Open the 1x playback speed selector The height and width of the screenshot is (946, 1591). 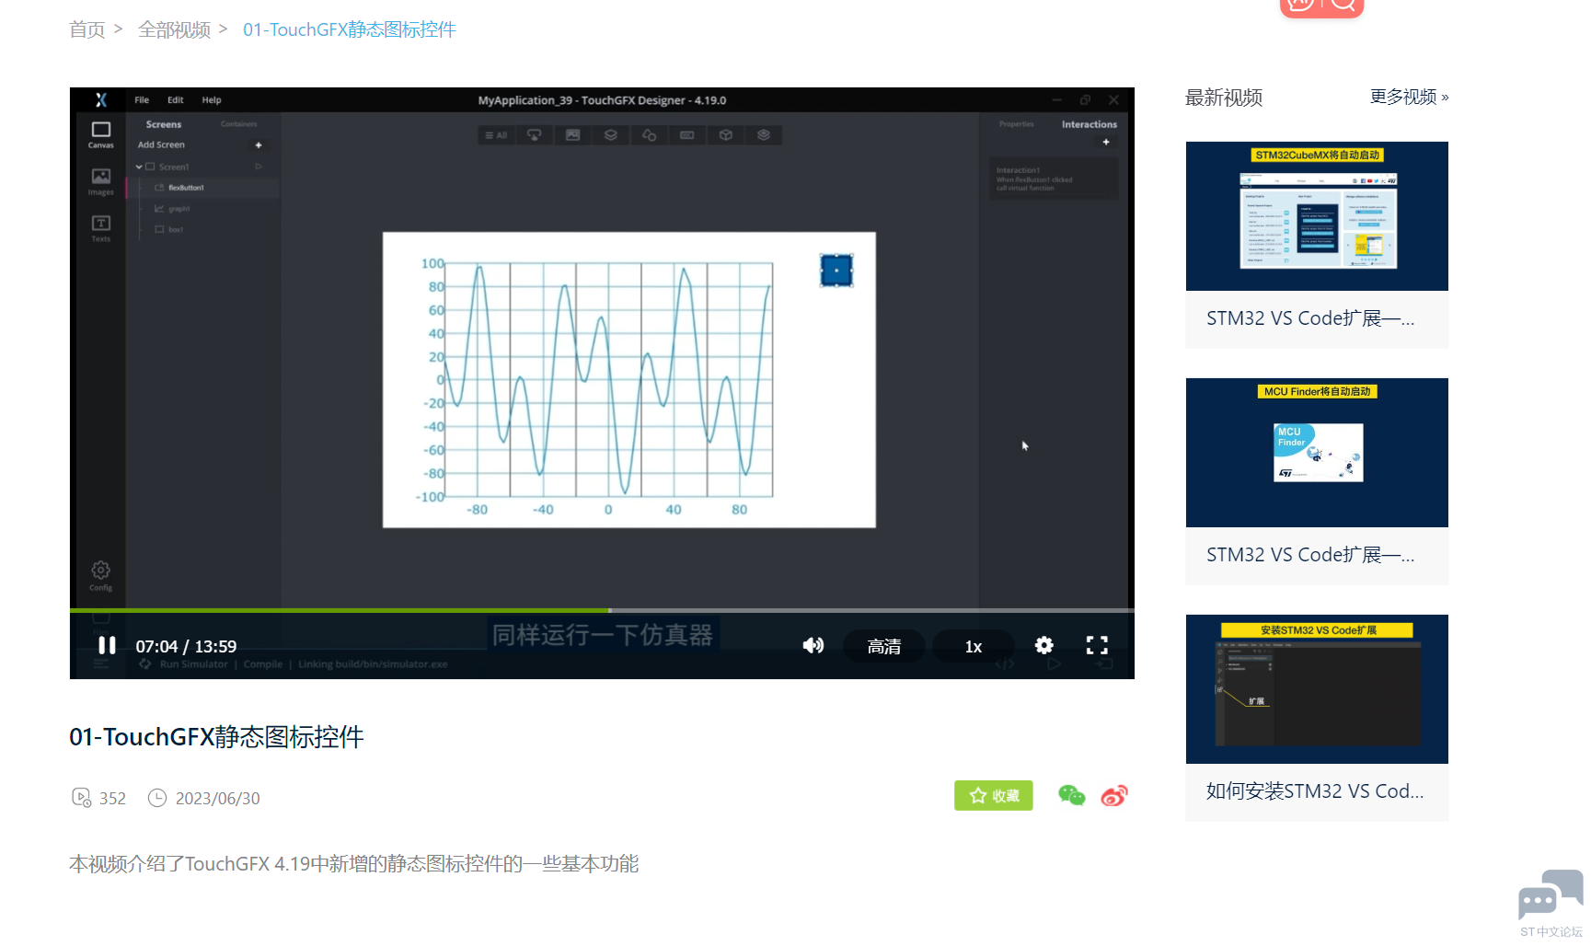[x=974, y=646]
